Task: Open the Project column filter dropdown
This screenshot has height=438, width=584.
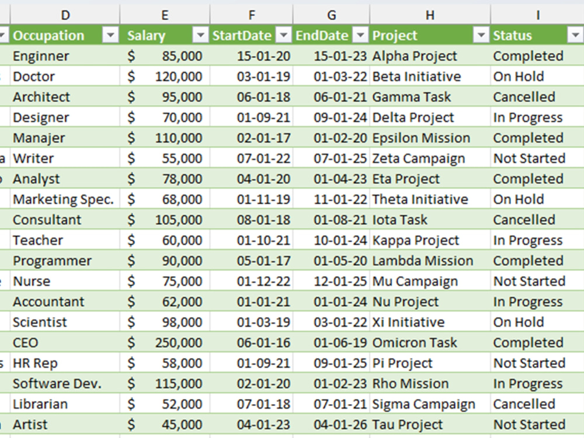Action: click(481, 36)
